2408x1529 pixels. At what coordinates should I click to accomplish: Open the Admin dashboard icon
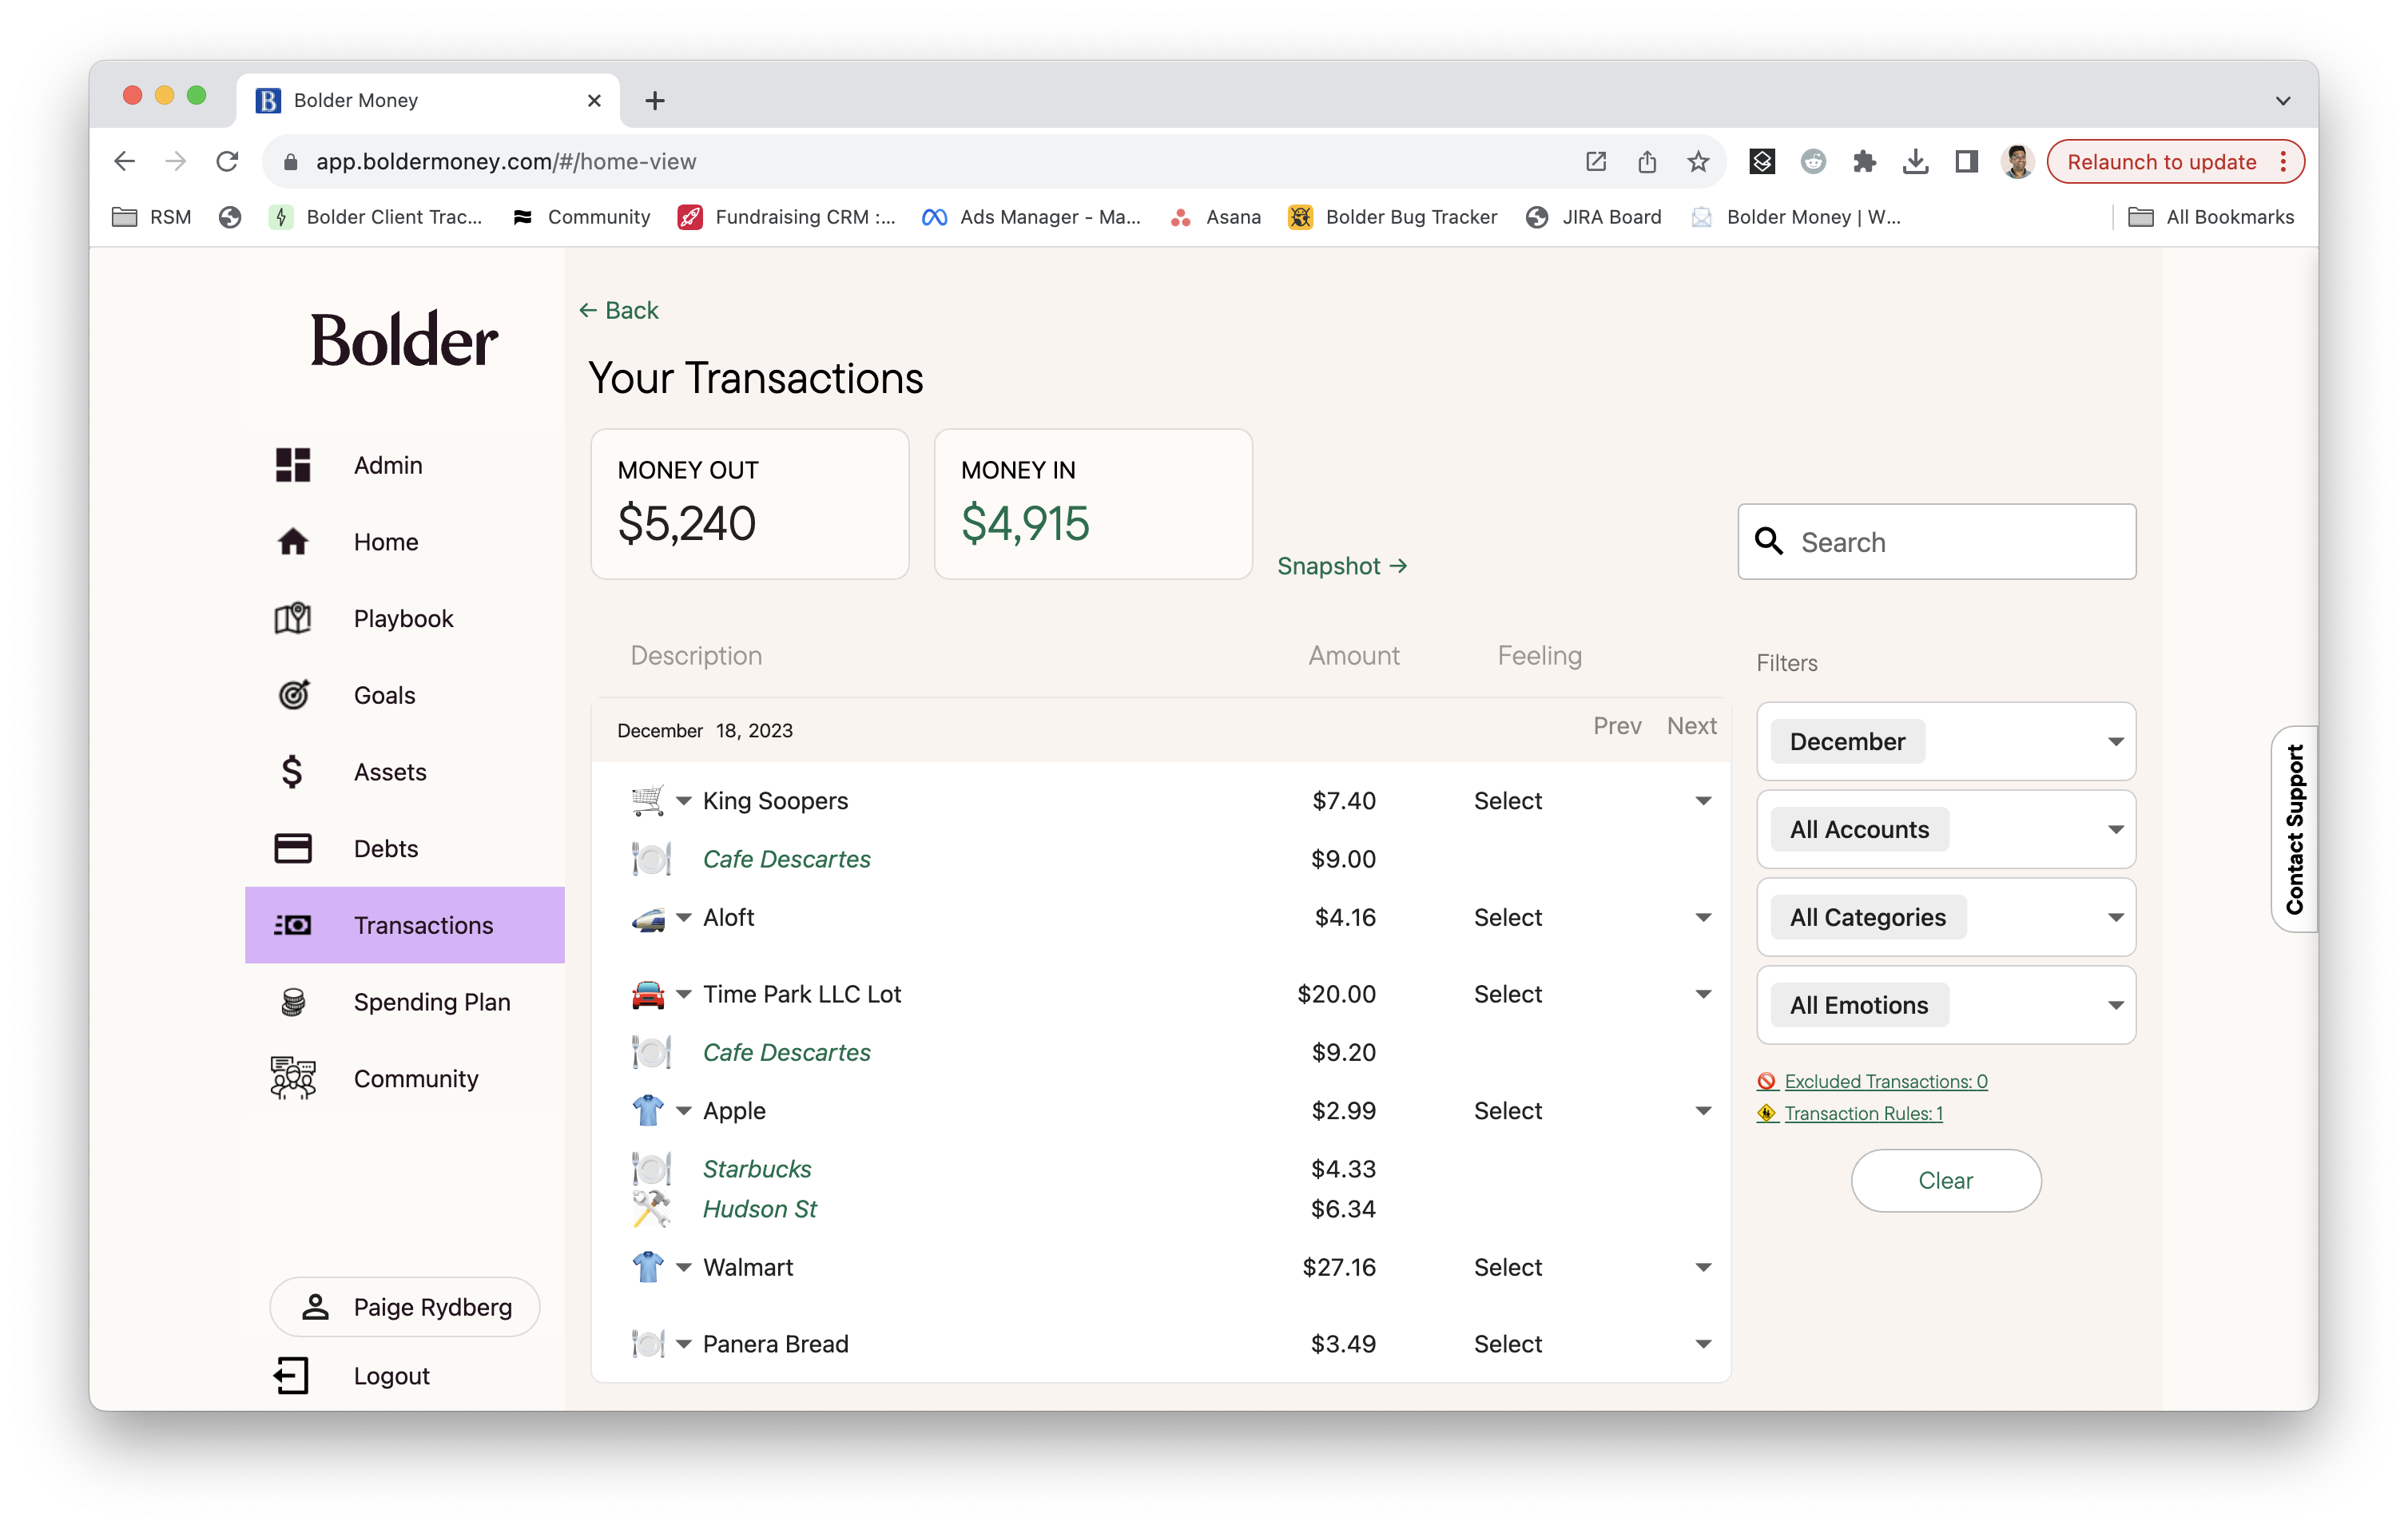coord(293,465)
